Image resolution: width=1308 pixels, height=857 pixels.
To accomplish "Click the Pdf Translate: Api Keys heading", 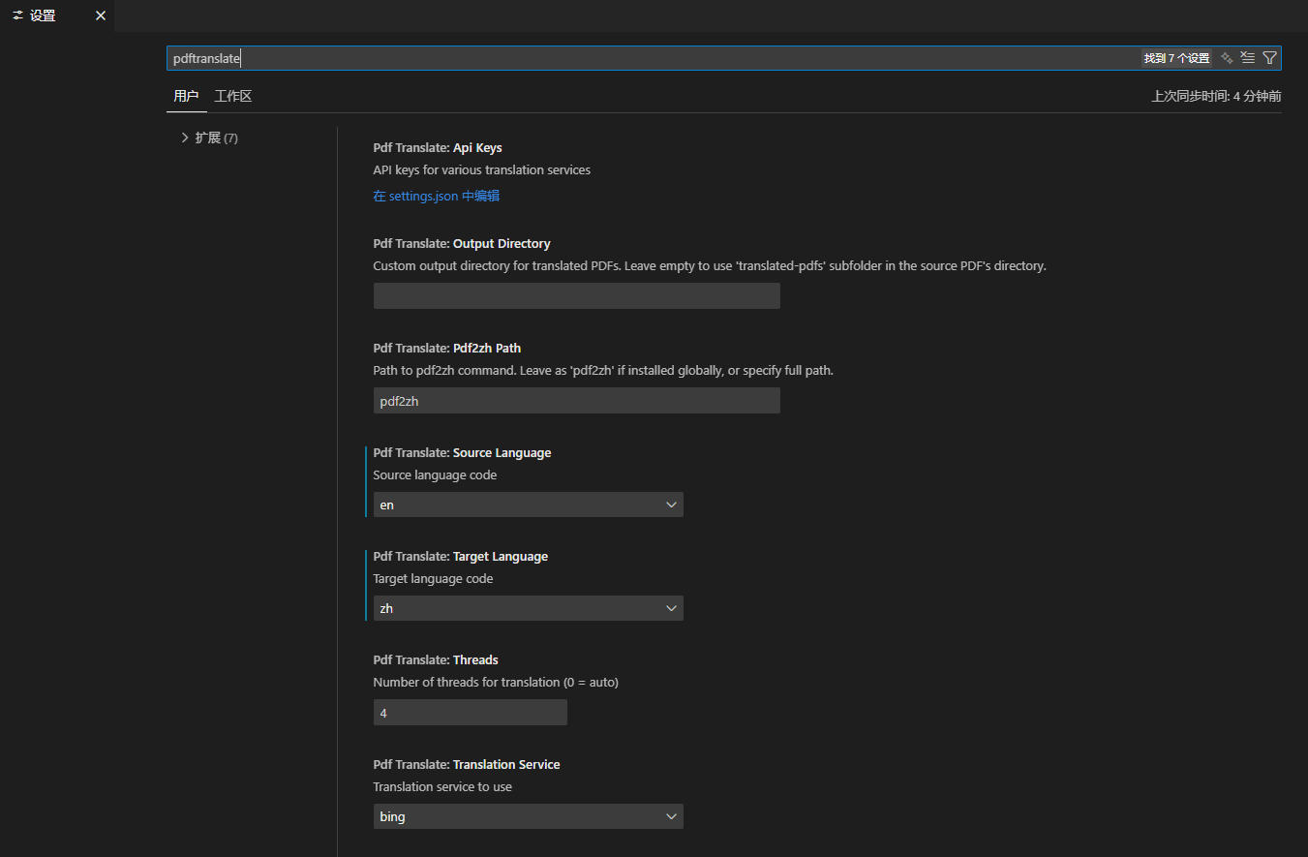I will [438, 148].
